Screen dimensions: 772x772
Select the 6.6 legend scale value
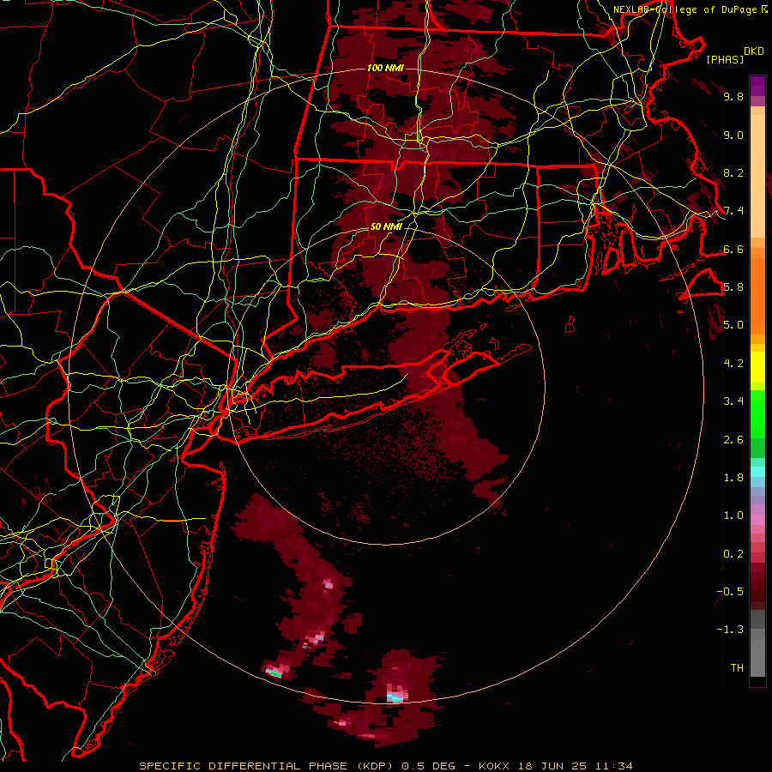point(733,249)
